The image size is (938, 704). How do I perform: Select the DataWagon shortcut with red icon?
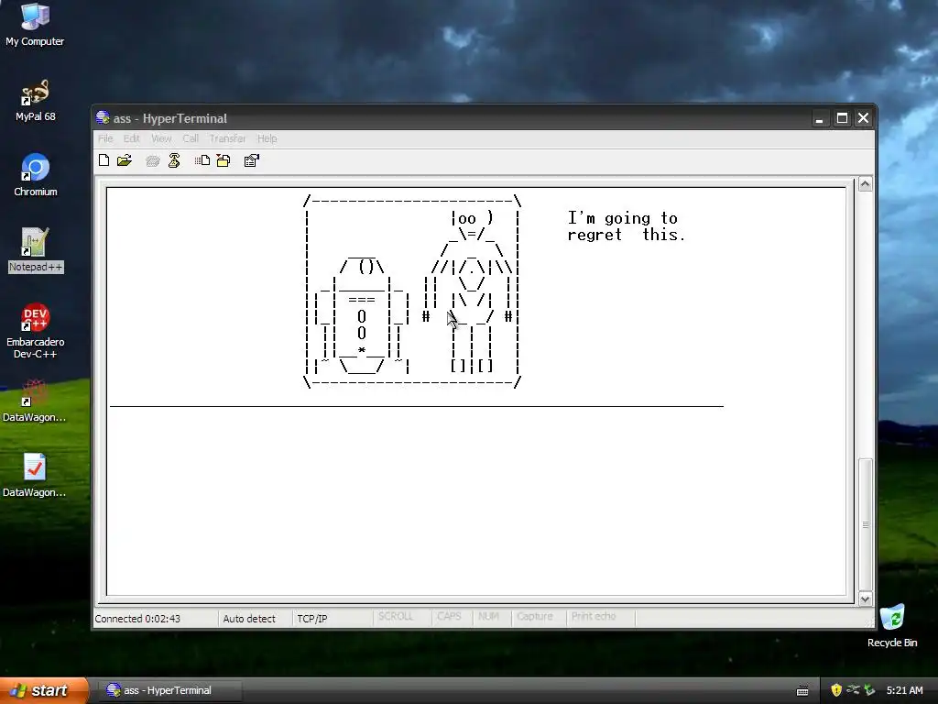pos(35,401)
